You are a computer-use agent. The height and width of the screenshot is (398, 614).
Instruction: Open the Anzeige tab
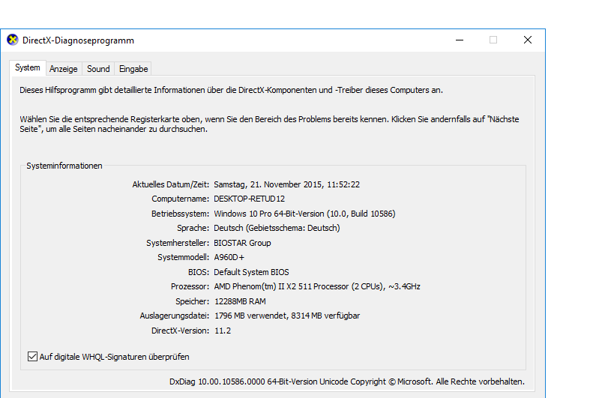[64, 69]
